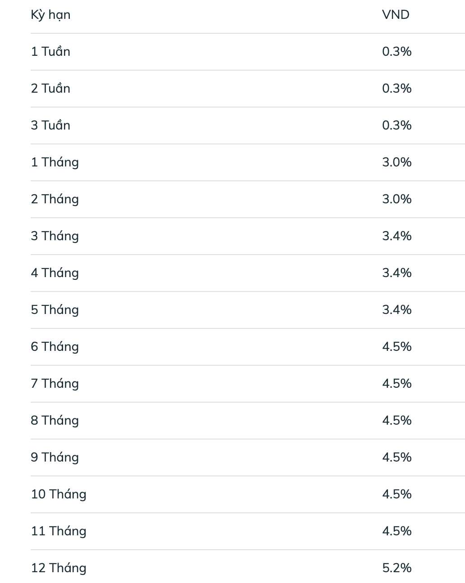The height and width of the screenshot is (583, 465).
Task: Click the '2 Tháng' term label
Action: point(55,199)
